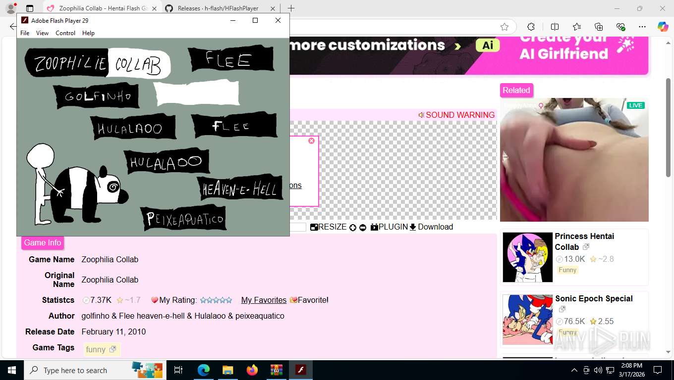Open the Windows Start menu
Image resolution: width=674 pixels, height=380 pixels.
pos(12,370)
